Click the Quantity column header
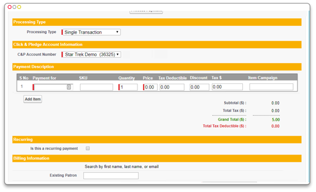 pos(126,78)
